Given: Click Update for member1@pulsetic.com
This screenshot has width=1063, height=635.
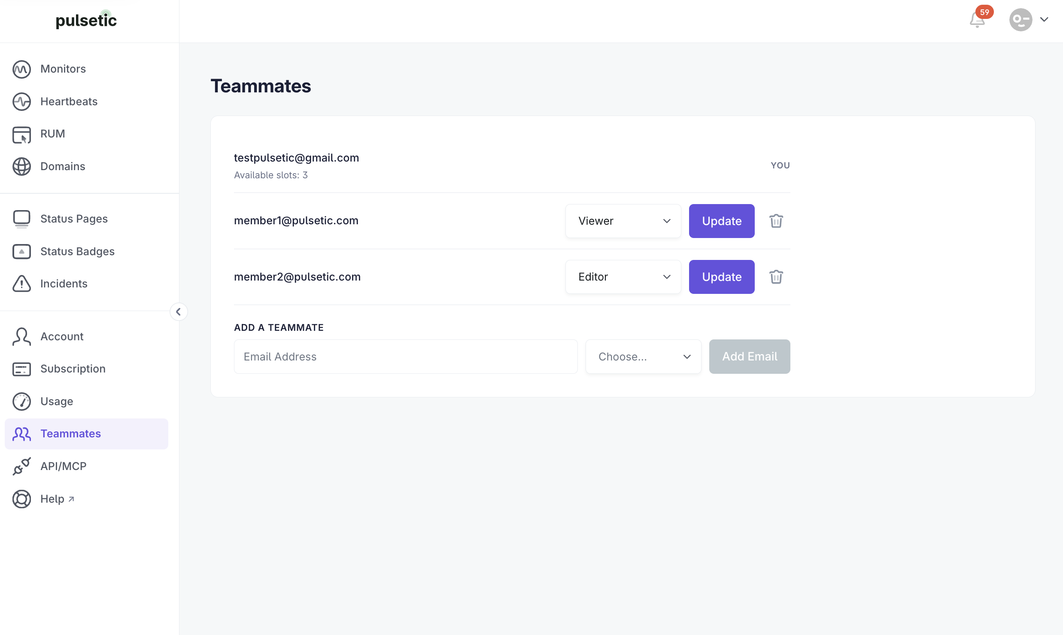Looking at the screenshot, I should 722,221.
